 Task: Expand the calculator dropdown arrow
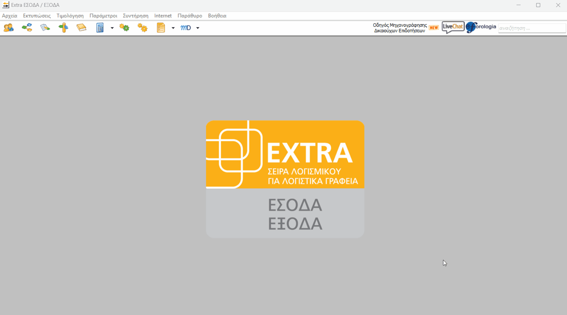[112, 28]
